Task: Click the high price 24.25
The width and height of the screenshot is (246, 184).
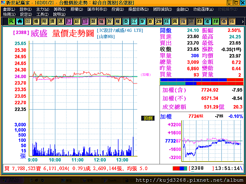Action: [235, 37]
